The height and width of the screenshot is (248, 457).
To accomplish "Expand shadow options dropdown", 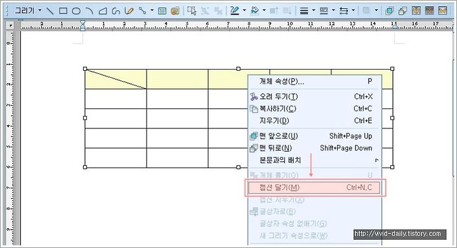I will (x=376, y=11).
